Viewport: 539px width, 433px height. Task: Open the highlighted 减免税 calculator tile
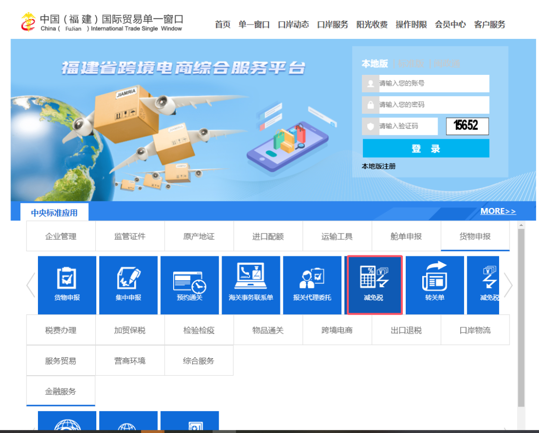click(x=374, y=285)
